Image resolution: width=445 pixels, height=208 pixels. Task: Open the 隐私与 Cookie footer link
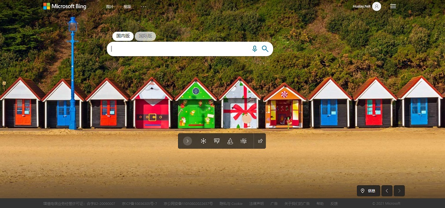pyautogui.click(x=231, y=204)
